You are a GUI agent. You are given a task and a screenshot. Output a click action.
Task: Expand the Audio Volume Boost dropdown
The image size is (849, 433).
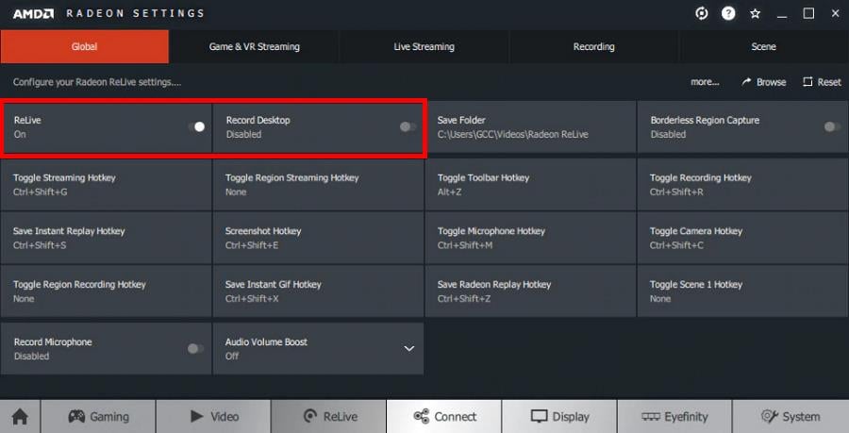[409, 348]
